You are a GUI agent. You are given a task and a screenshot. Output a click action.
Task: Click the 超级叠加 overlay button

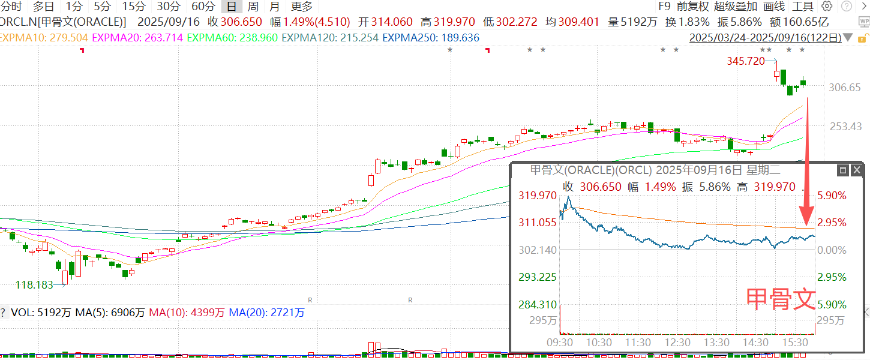736,7
